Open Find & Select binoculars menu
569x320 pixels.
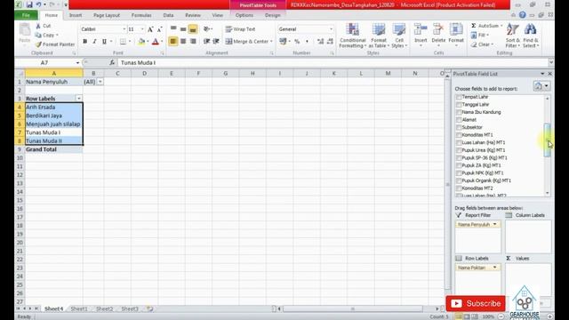coord(531,36)
